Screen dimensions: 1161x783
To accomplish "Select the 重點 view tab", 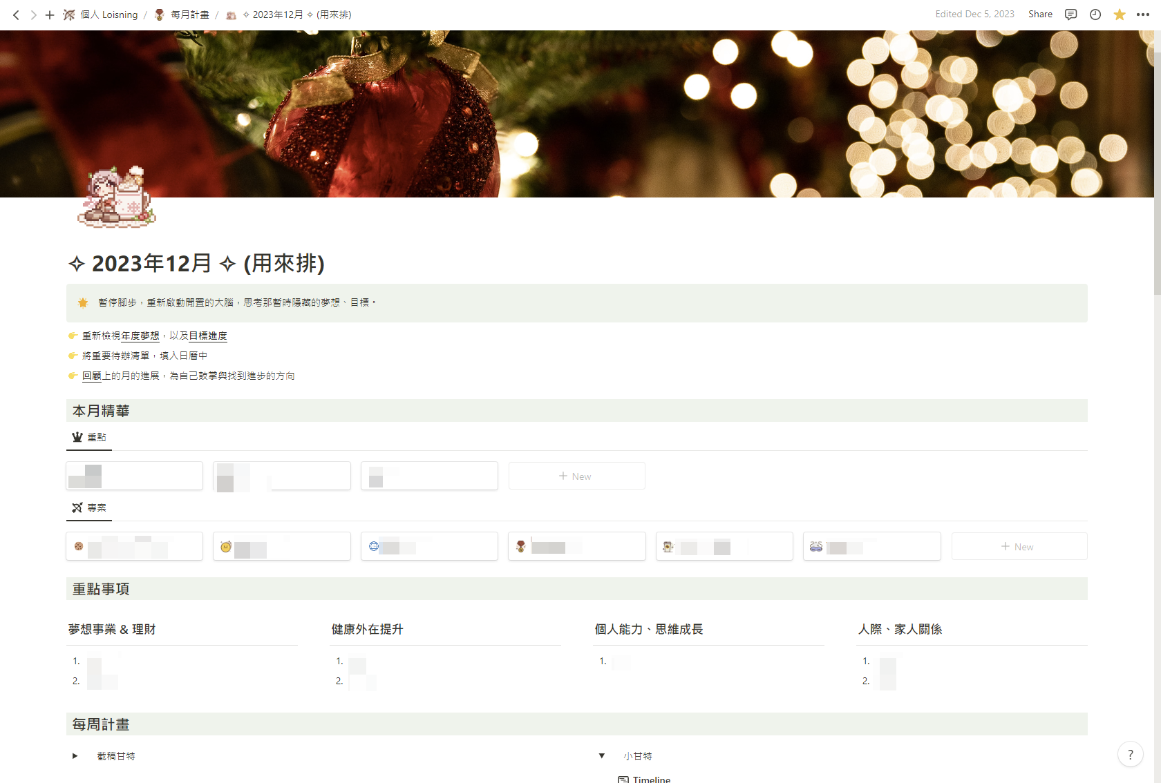I will pyautogui.click(x=89, y=437).
